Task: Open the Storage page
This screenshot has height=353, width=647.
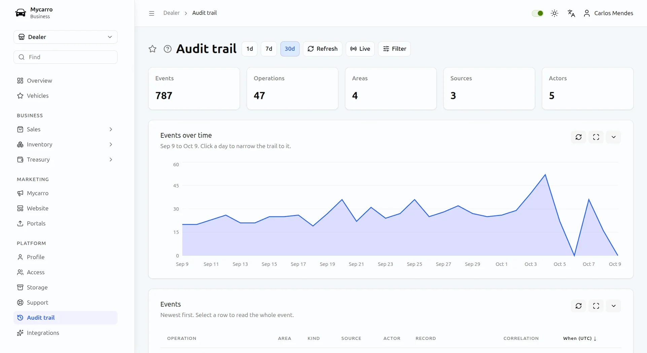Action: tap(66, 287)
